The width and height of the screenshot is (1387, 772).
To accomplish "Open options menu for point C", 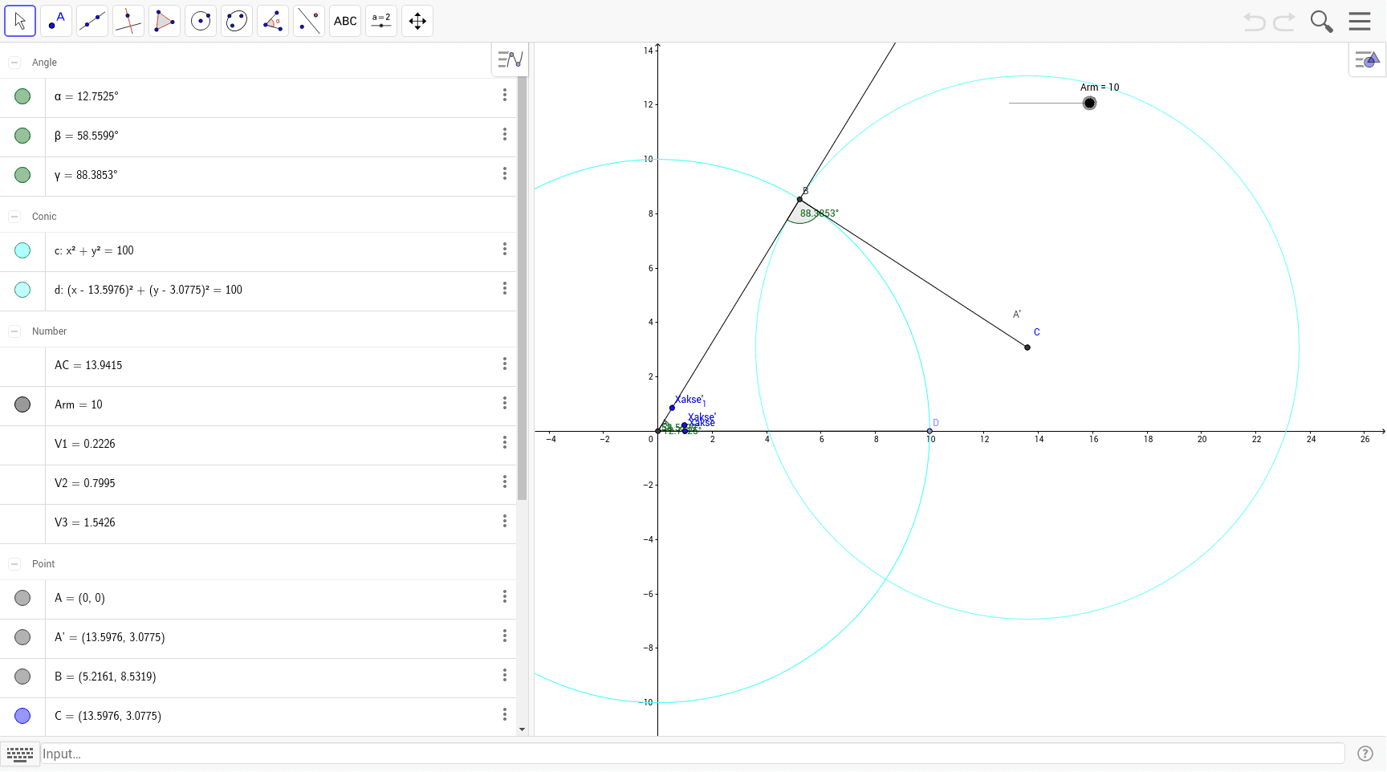I will coord(505,714).
